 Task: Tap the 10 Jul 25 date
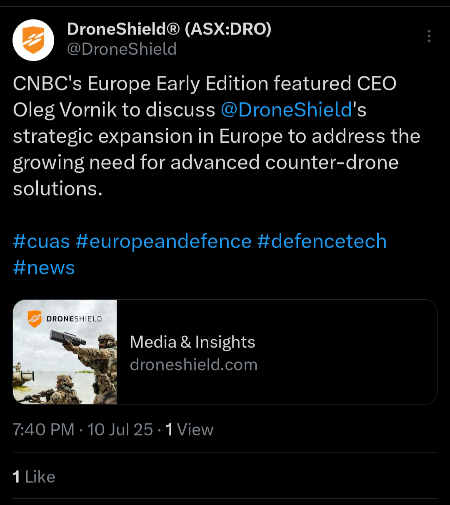[120, 429]
